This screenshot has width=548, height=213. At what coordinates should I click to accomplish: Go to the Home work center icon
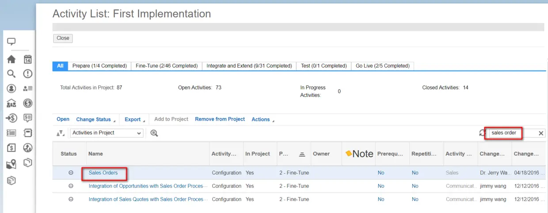[11, 59]
